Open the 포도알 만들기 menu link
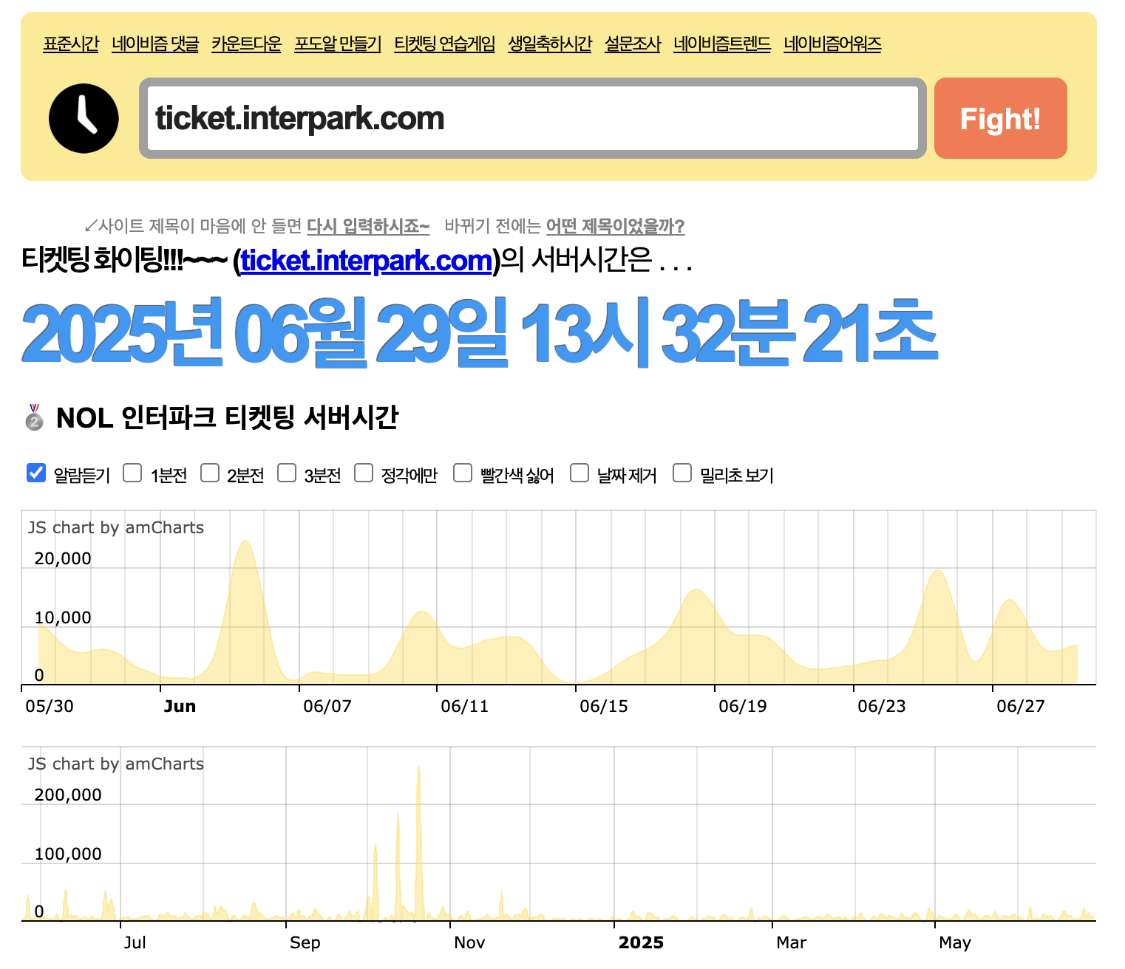1125x969 pixels. point(338,44)
